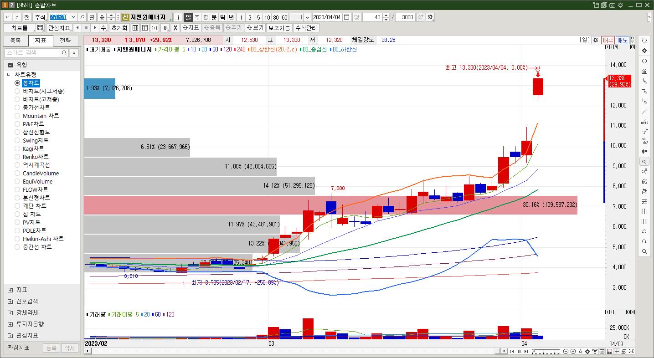The height and width of the screenshot is (358, 654).
Task: Click the scissors cut tool icon
Action: 175,28
